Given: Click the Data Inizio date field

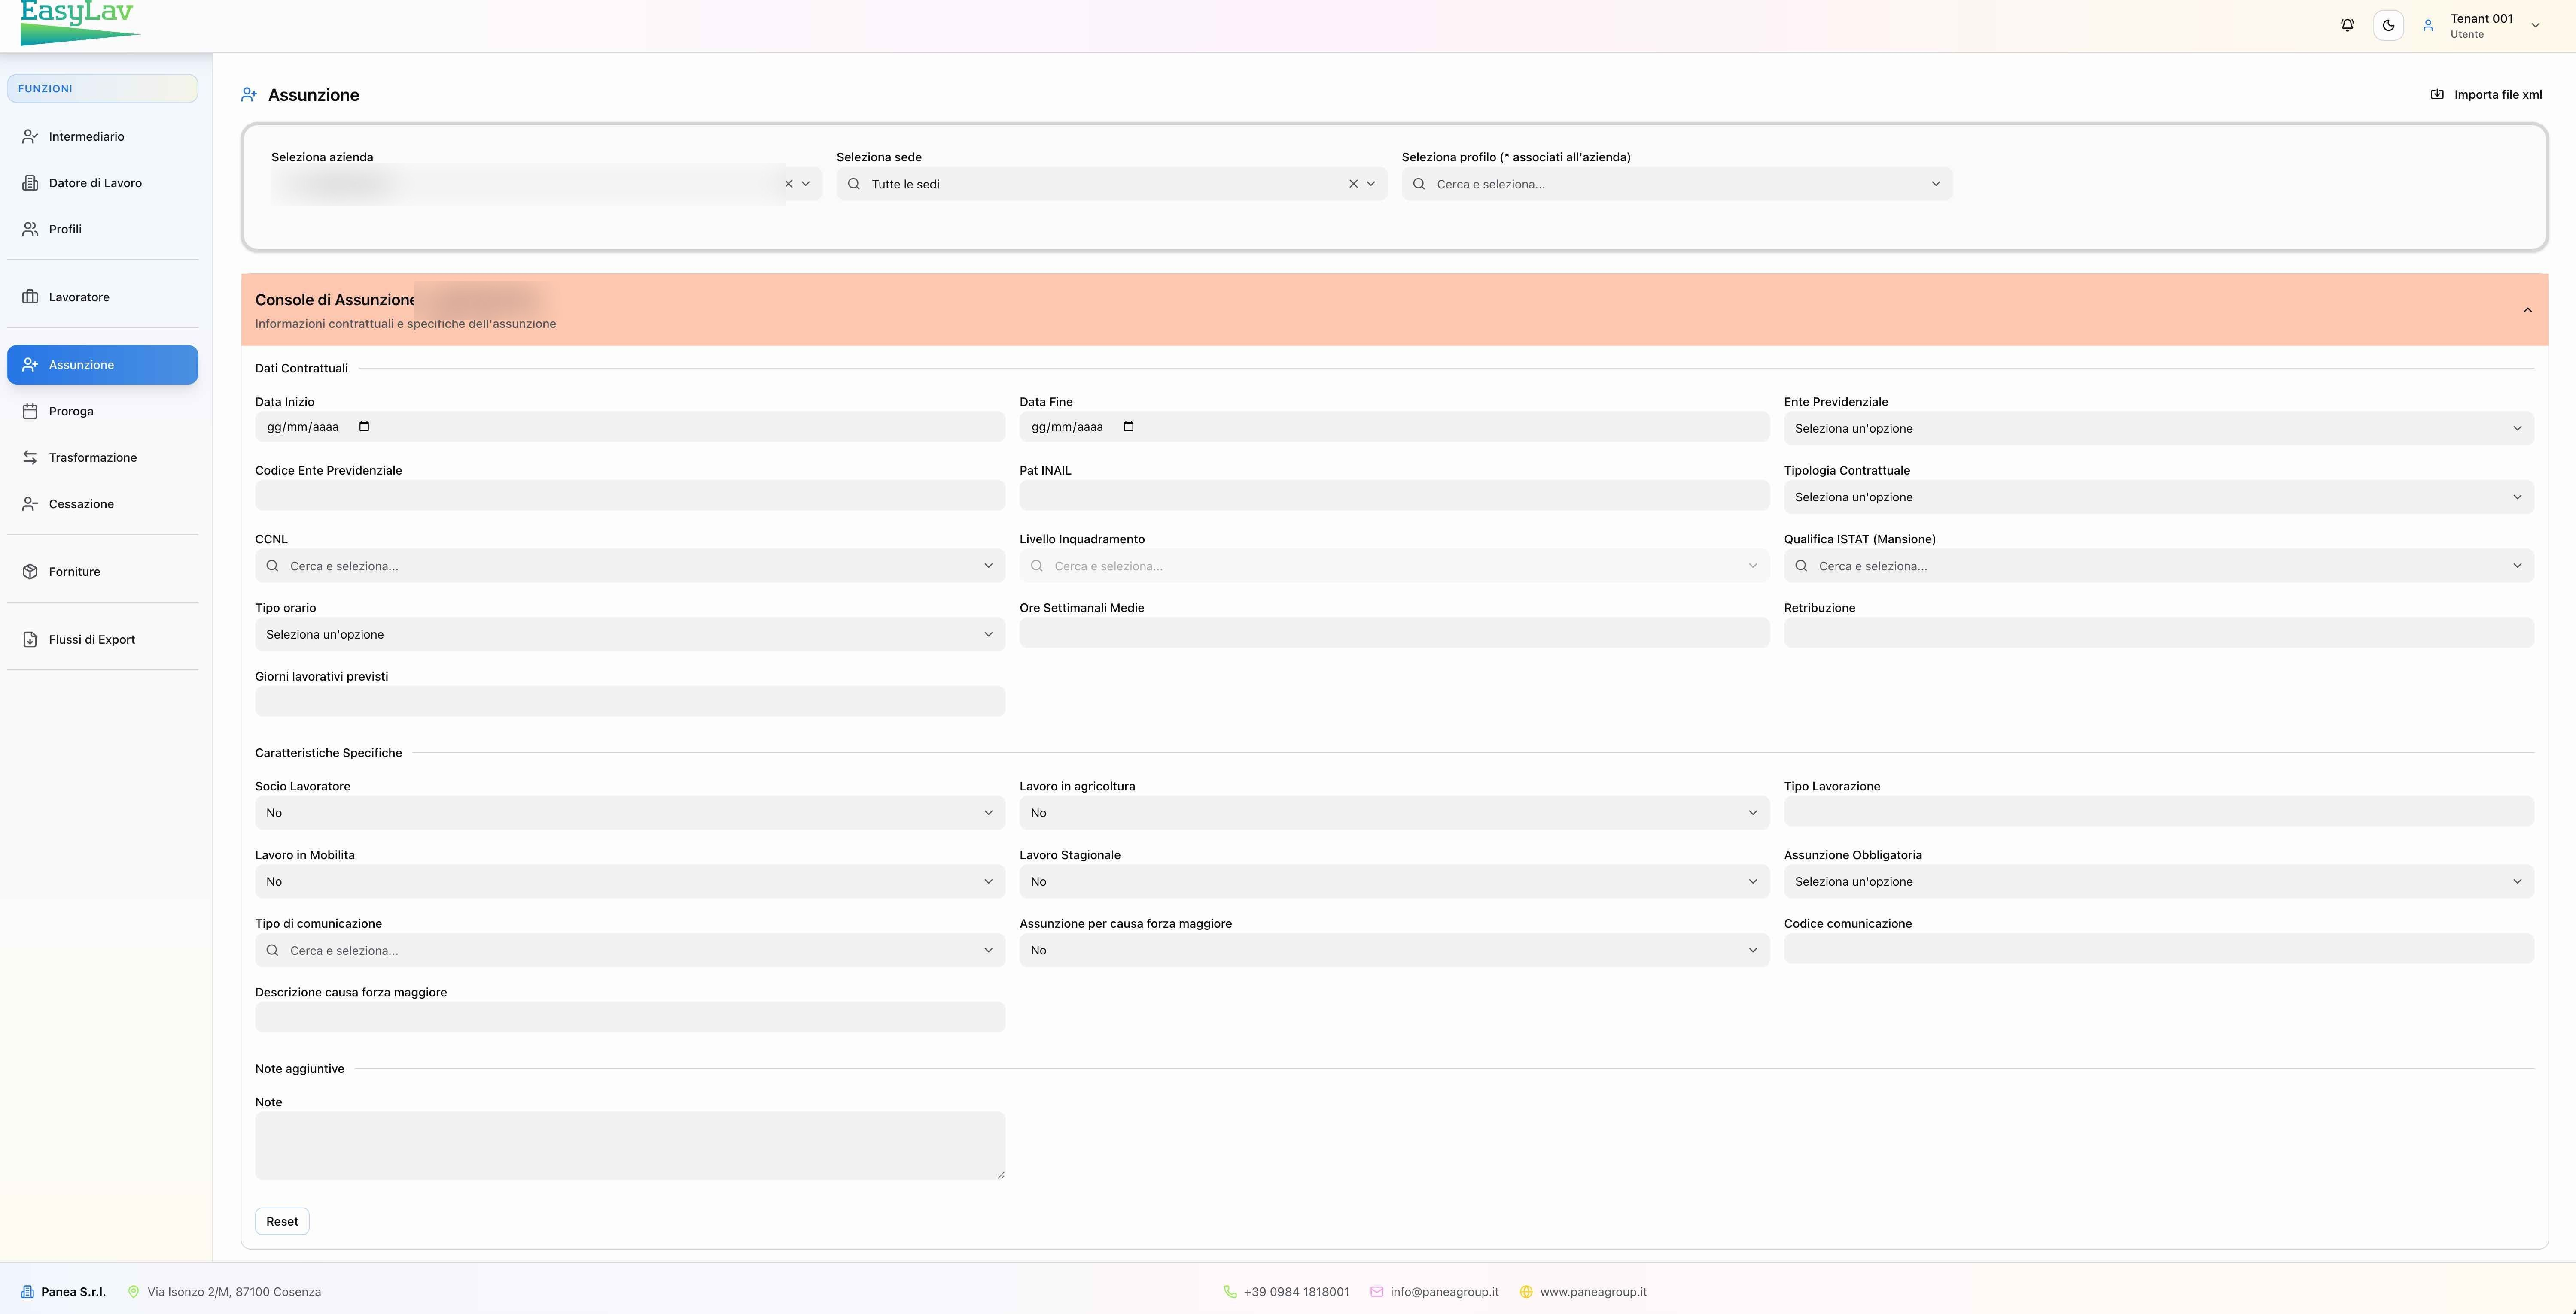Looking at the screenshot, I should coord(630,427).
